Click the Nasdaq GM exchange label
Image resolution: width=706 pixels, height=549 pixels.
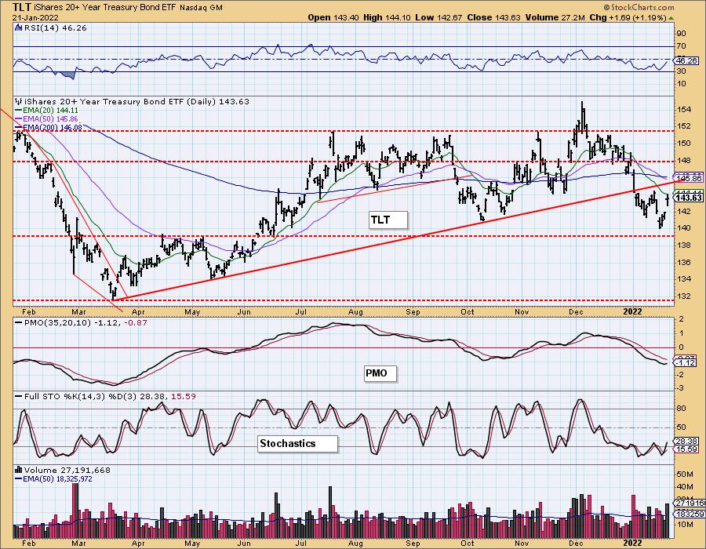pyautogui.click(x=200, y=8)
